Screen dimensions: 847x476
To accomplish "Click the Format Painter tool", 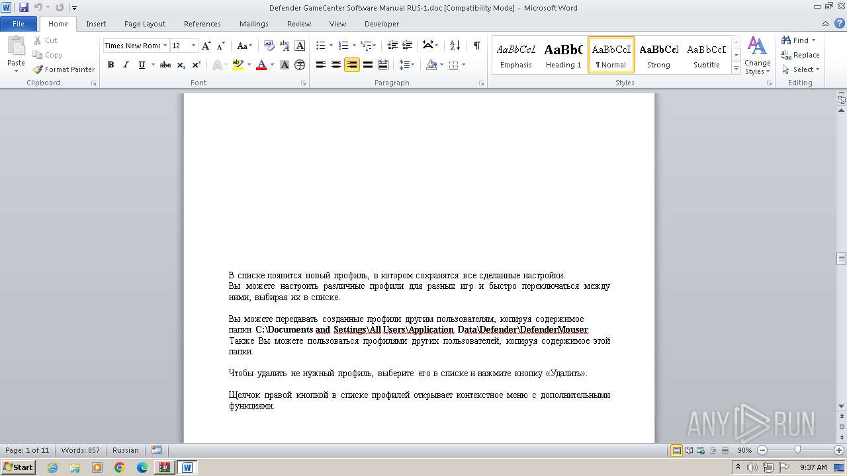I will [x=64, y=69].
